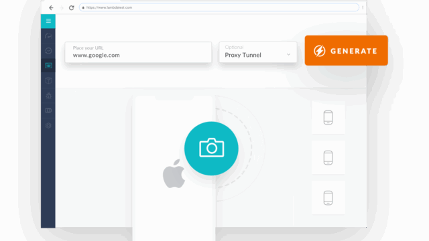429x241 pixels.
Task: Click the teal camera screenshot button
Action: coord(211,149)
